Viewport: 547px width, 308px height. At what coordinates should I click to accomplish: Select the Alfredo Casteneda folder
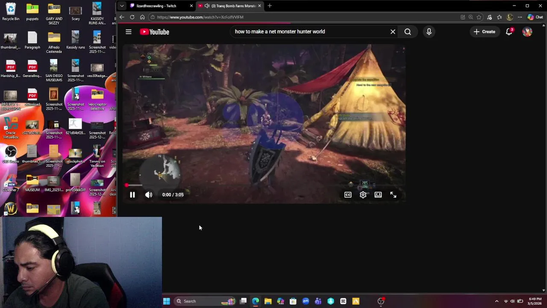click(x=54, y=42)
